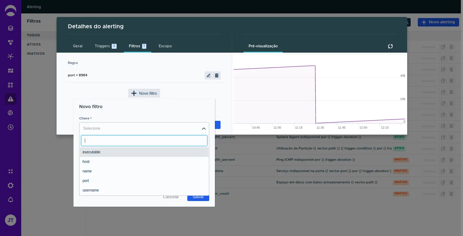The height and width of the screenshot is (236, 463).
Task: Select the Pré-visualização tab
Action: pyautogui.click(x=263, y=46)
